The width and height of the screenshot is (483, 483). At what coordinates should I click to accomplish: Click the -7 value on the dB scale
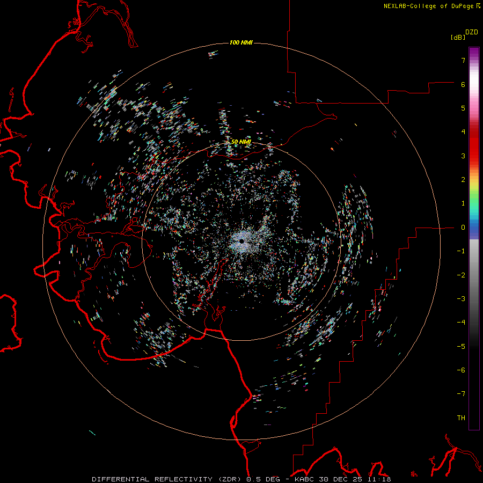coord(461,394)
